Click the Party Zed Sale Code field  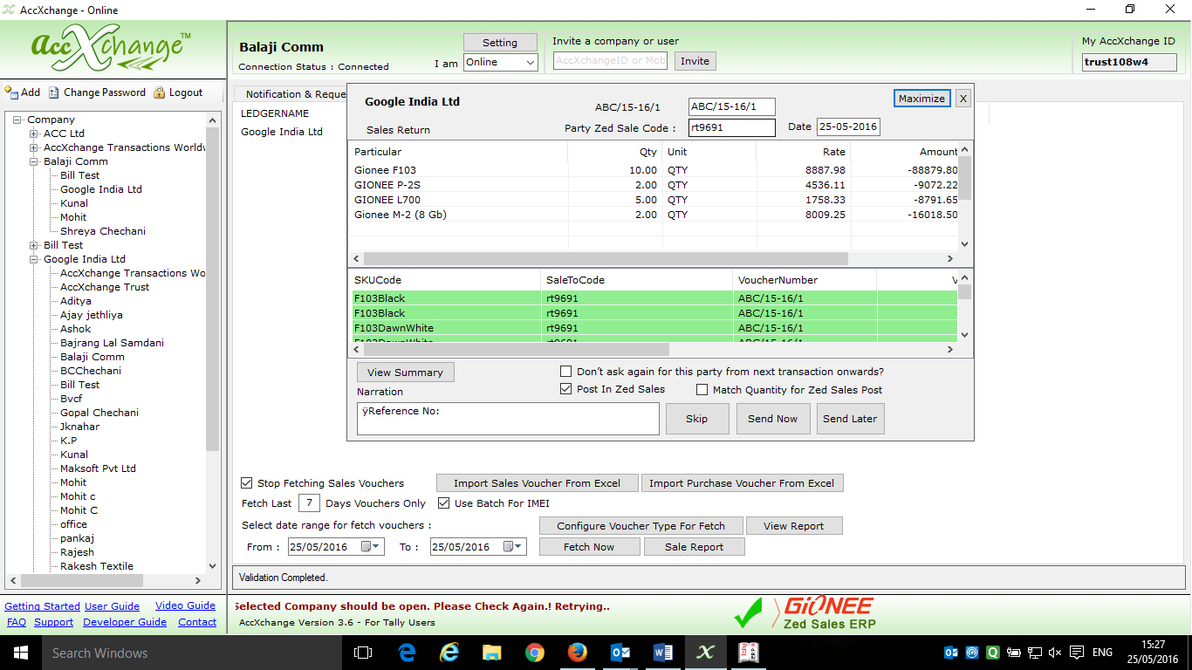pos(731,127)
